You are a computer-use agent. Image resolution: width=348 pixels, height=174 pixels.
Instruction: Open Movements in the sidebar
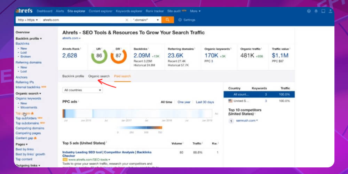pyautogui.click(x=29, y=108)
